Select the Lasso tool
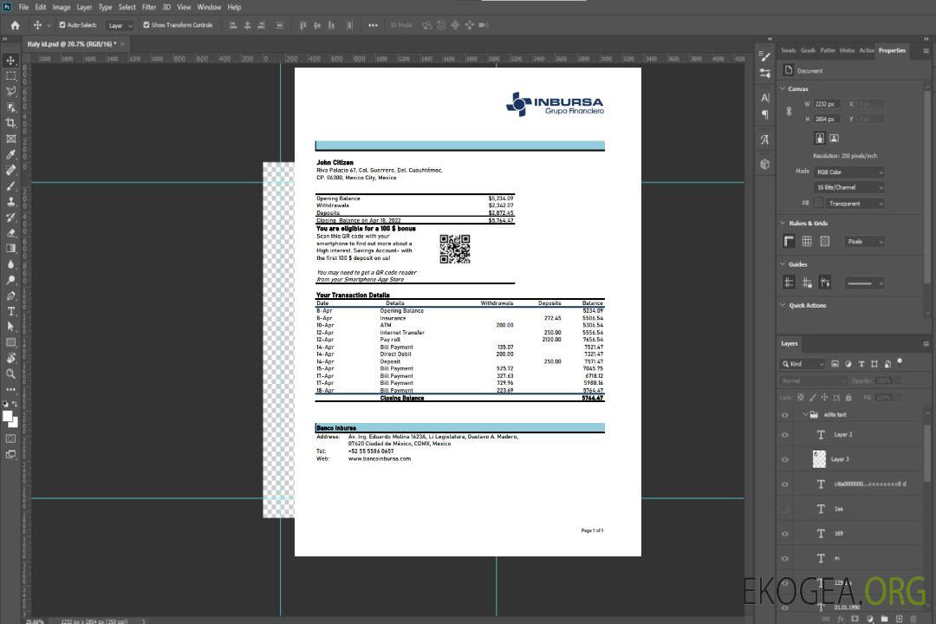The height and width of the screenshot is (624, 936). coord(10,91)
